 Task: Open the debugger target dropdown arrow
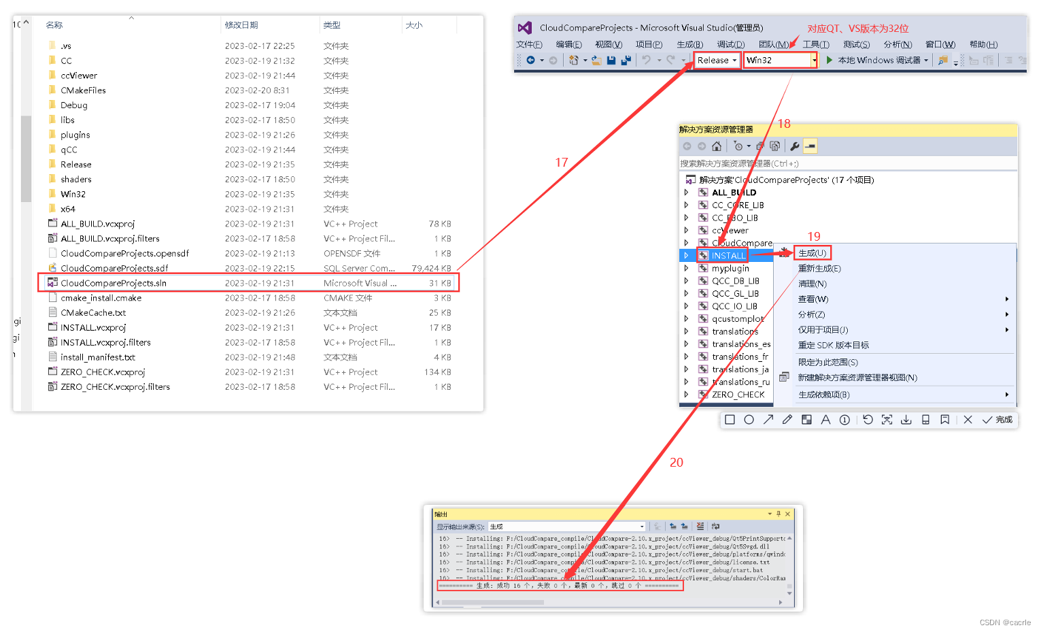pyautogui.click(x=926, y=61)
